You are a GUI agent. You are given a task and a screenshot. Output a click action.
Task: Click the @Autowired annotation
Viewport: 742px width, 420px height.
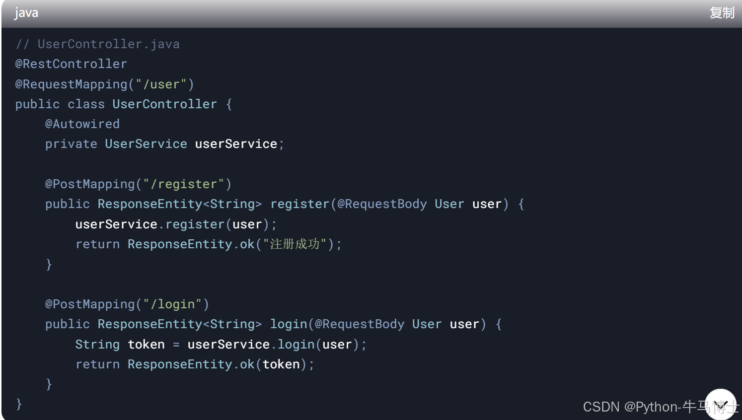pyautogui.click(x=82, y=124)
